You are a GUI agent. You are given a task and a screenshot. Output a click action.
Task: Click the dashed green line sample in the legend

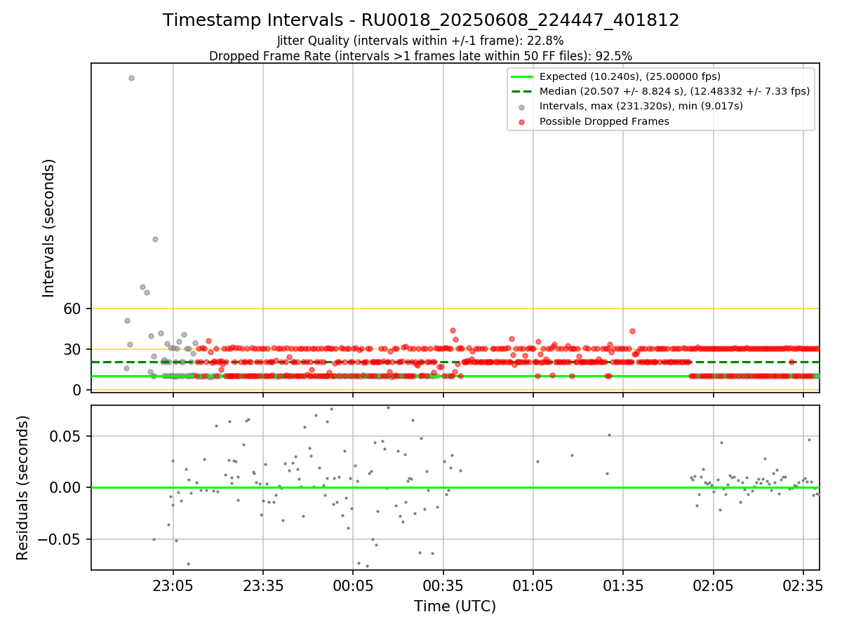coord(521,91)
